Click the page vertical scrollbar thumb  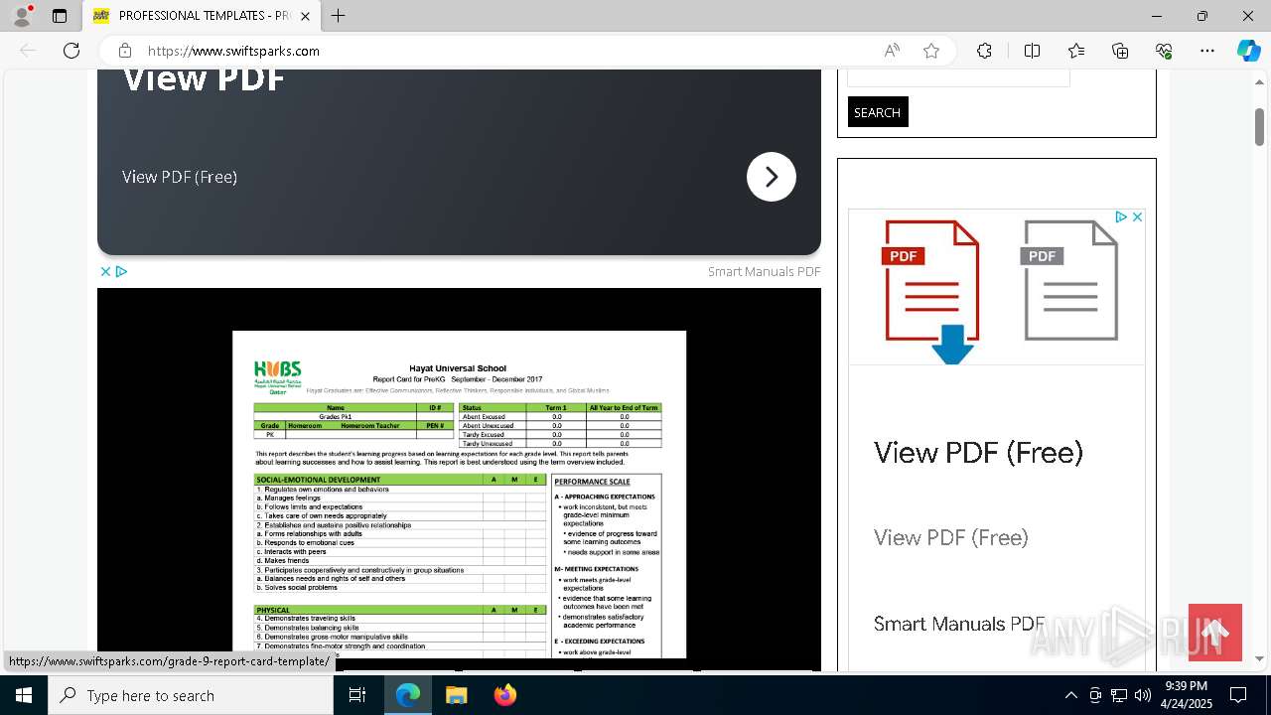coord(1259,126)
